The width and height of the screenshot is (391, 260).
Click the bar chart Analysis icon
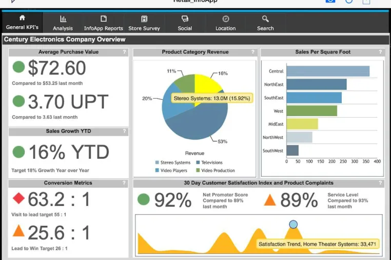pyautogui.click(x=63, y=19)
